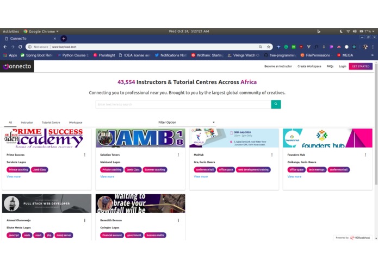
Task: Switch to the Instructor tab
Action: click(x=27, y=123)
